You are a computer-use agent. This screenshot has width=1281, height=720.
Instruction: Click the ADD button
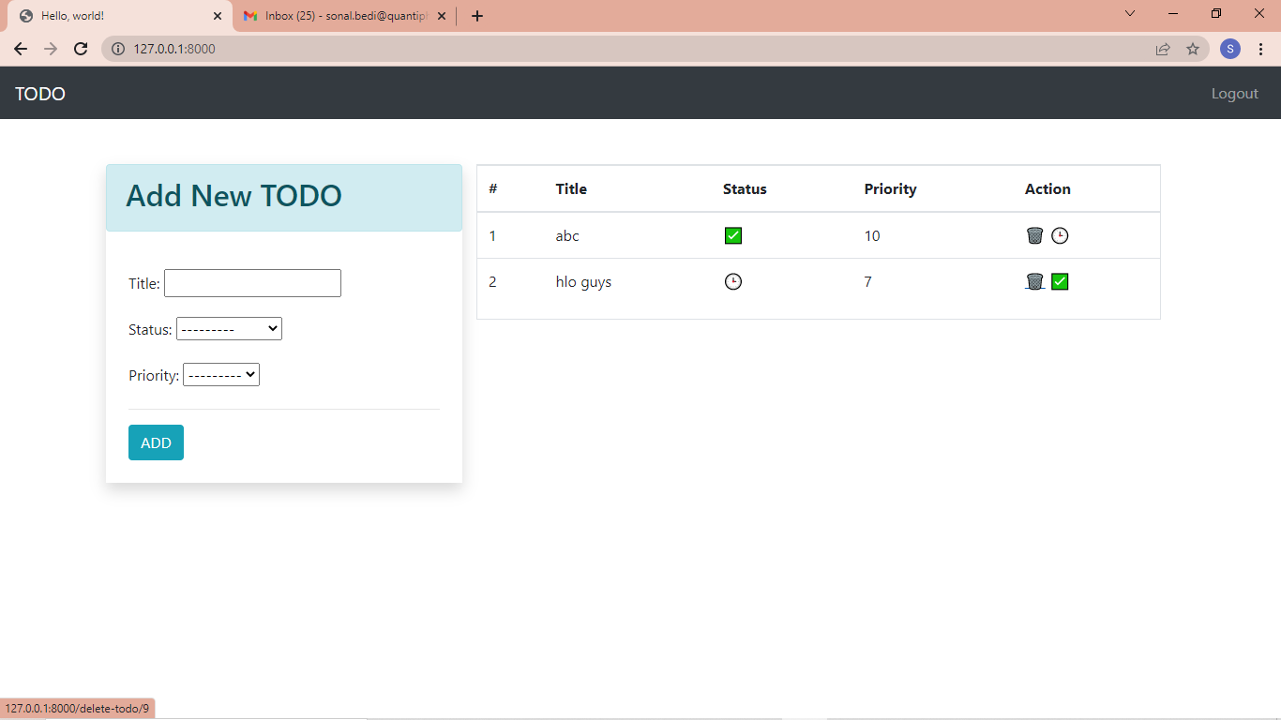pos(156,442)
